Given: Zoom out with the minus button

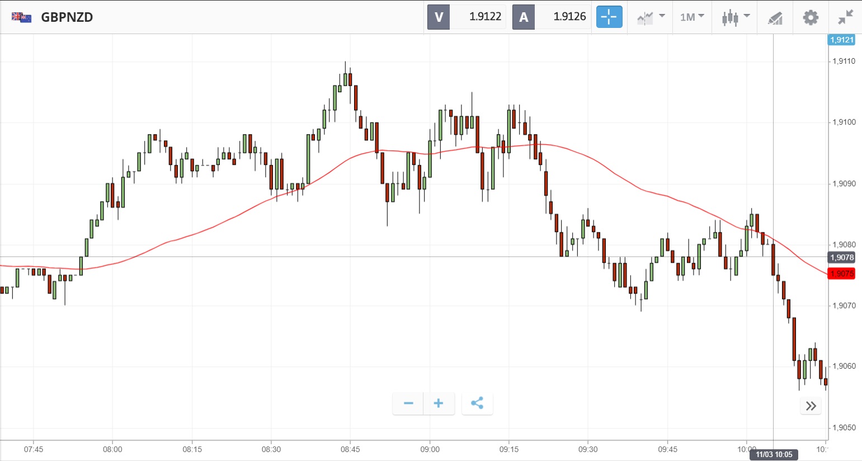Looking at the screenshot, I should tap(408, 403).
